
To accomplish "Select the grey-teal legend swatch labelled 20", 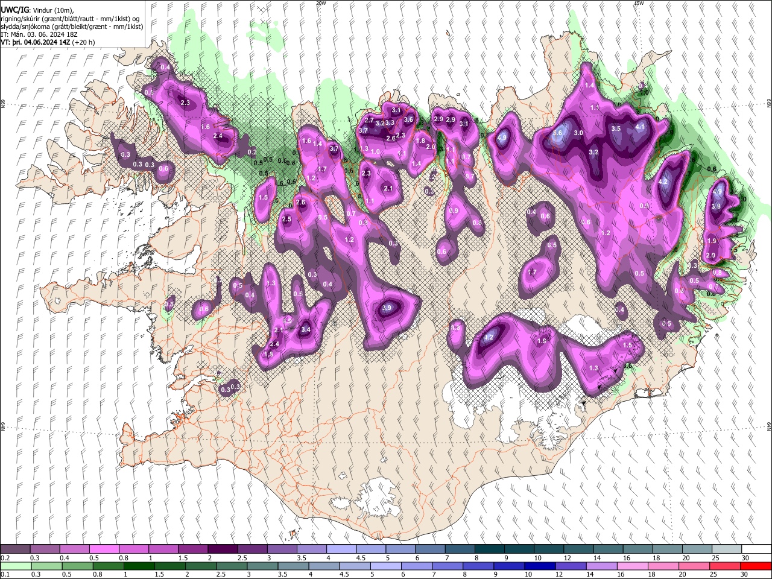I will pyautogui.click(x=697, y=549).
